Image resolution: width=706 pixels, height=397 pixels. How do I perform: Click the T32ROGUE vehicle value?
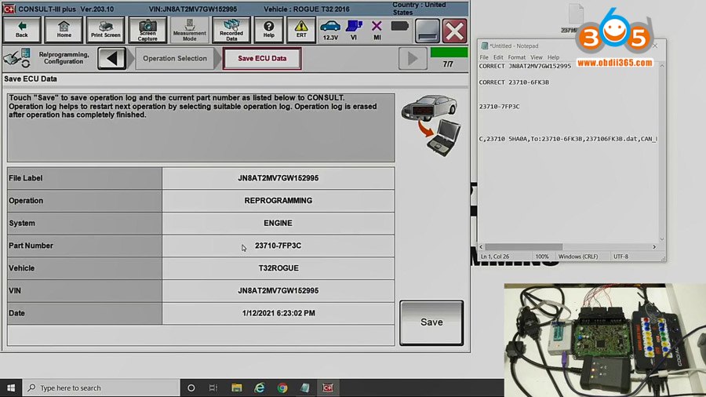click(x=278, y=268)
